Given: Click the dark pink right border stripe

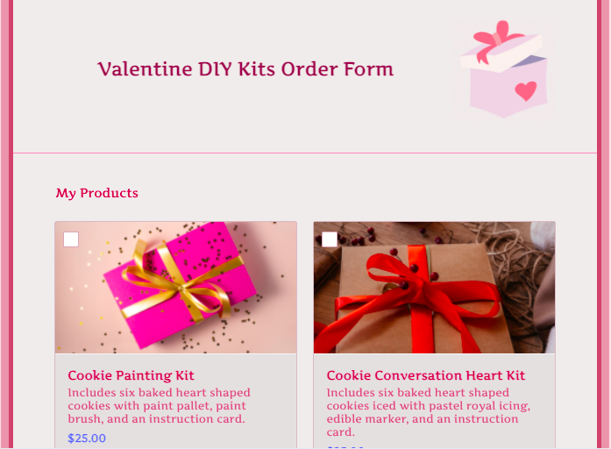Looking at the screenshot, I should 600,224.
